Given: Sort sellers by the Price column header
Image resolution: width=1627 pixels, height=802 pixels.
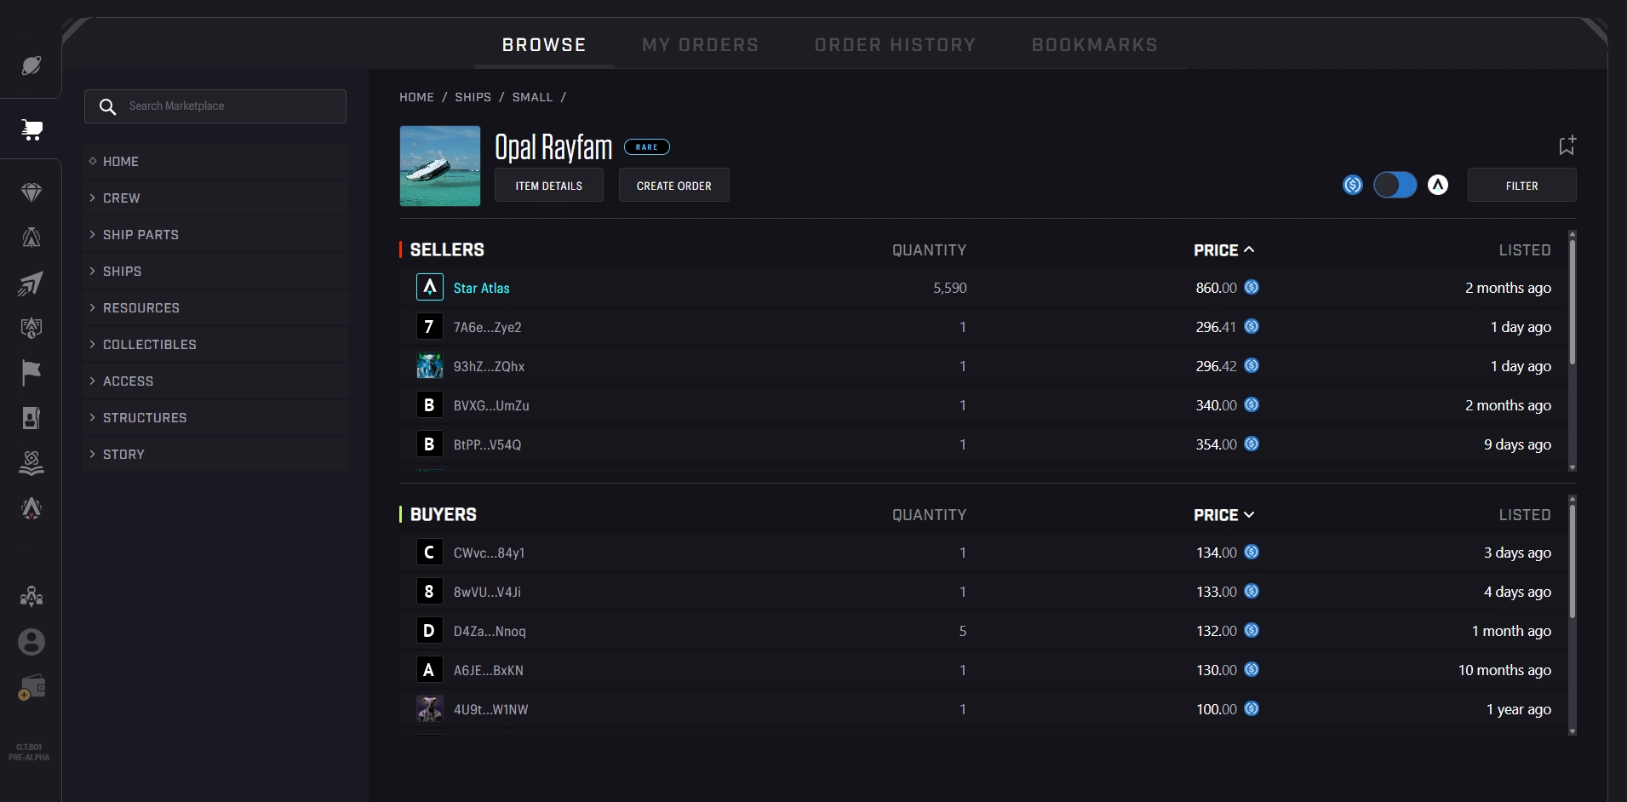Looking at the screenshot, I should [x=1223, y=250].
